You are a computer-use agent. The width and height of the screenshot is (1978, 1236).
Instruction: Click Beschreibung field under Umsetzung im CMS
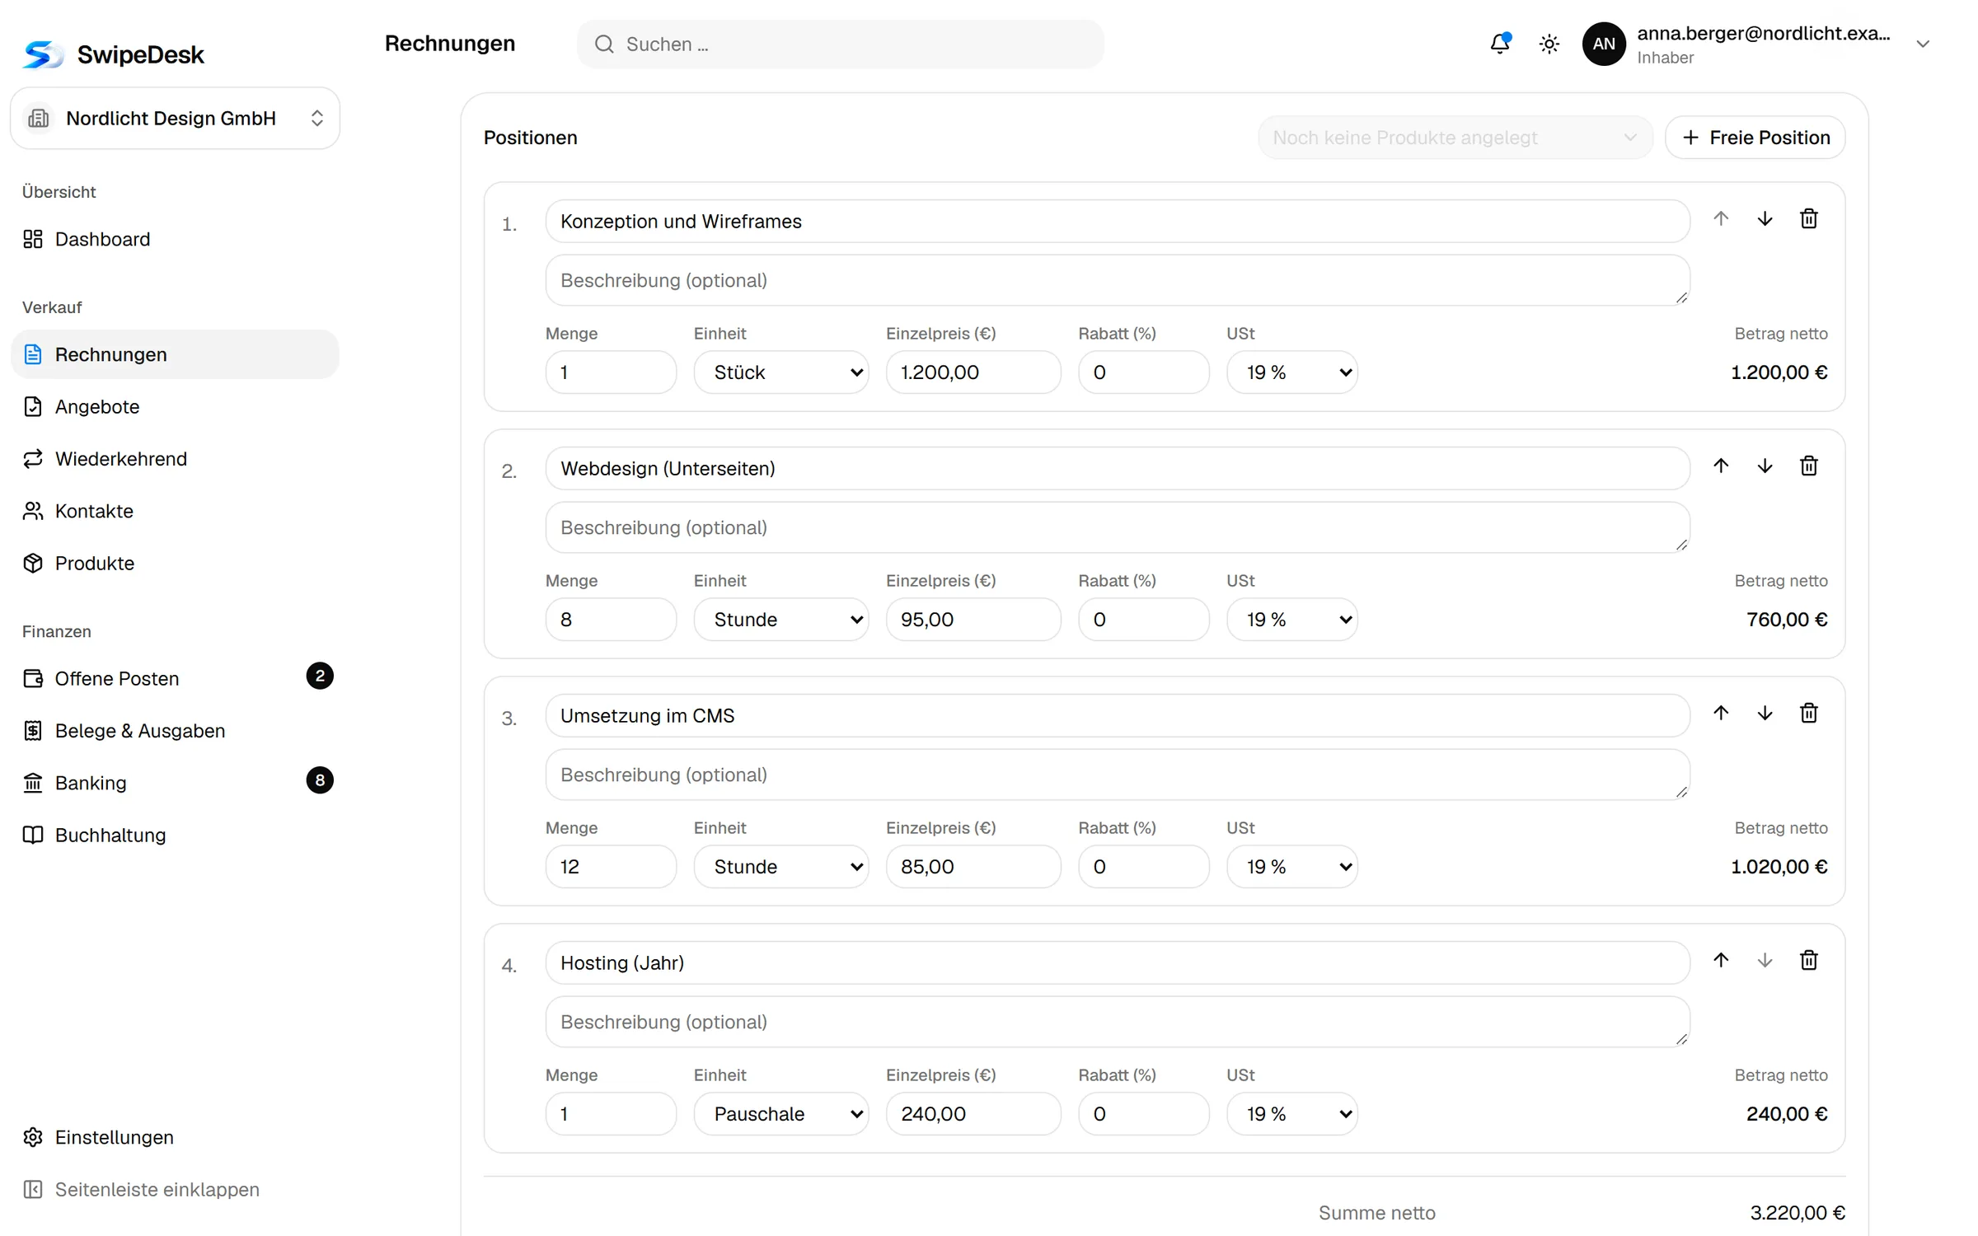coord(1118,775)
